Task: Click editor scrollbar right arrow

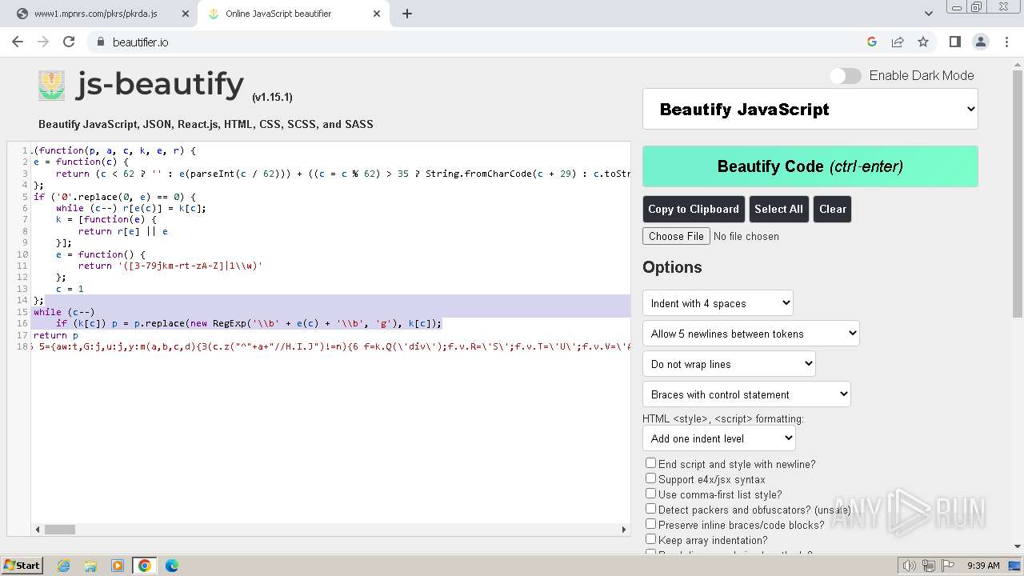Action: click(624, 529)
